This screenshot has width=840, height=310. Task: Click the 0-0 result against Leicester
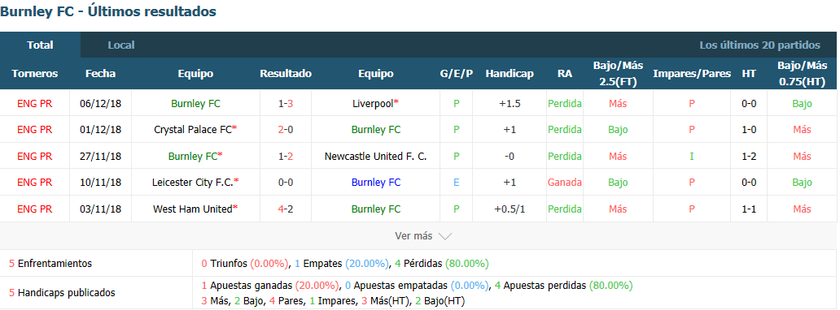286,183
